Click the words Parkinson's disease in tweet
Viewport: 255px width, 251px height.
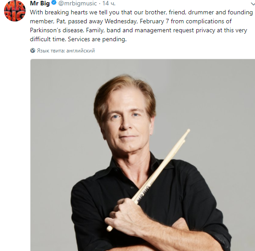click(57, 30)
